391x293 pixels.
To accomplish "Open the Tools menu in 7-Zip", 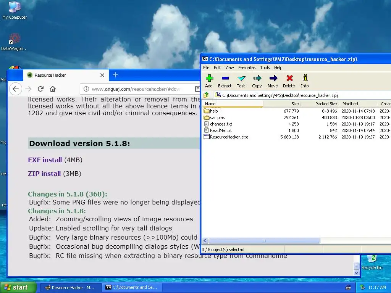I will [265, 68].
